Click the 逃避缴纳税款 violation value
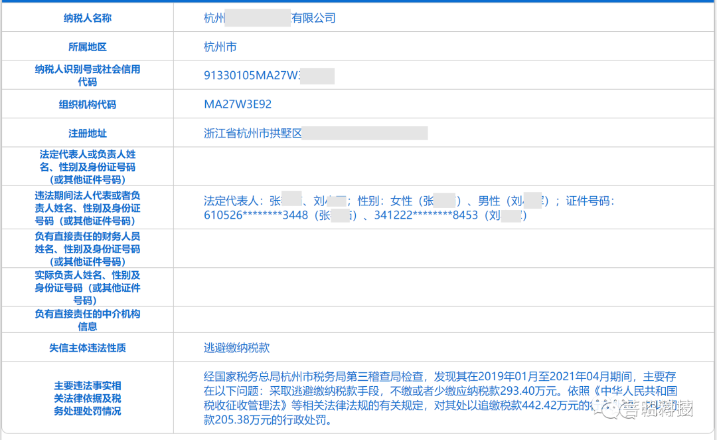 pyautogui.click(x=236, y=348)
